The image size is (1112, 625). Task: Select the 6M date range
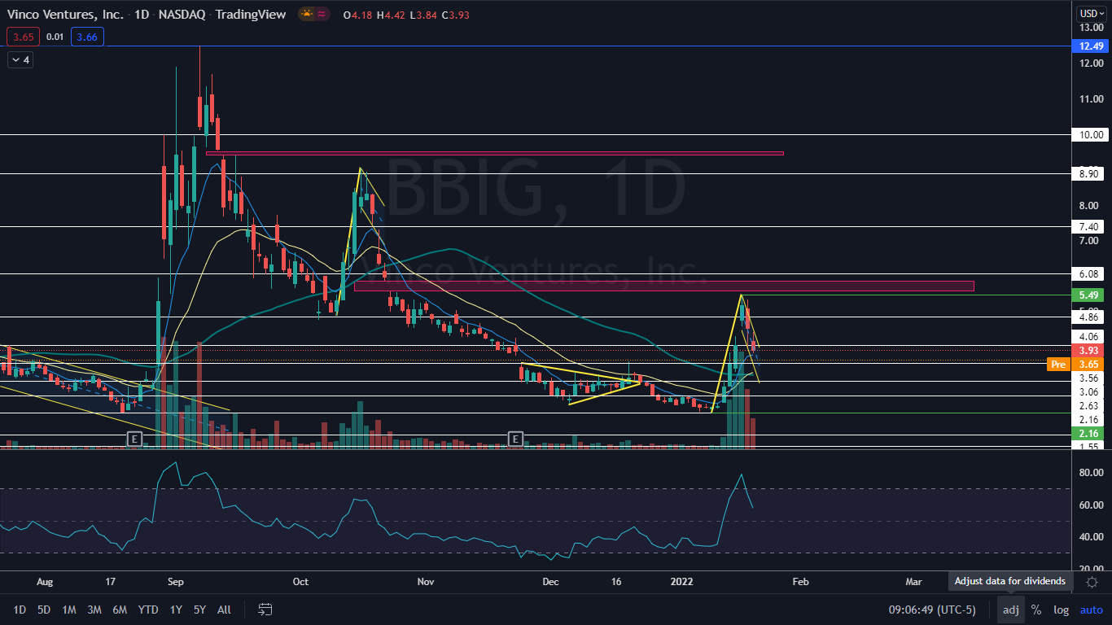coord(119,610)
